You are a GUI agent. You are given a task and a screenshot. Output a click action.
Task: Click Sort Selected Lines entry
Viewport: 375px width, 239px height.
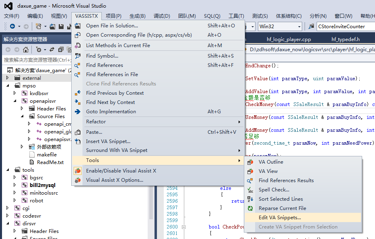(280, 199)
